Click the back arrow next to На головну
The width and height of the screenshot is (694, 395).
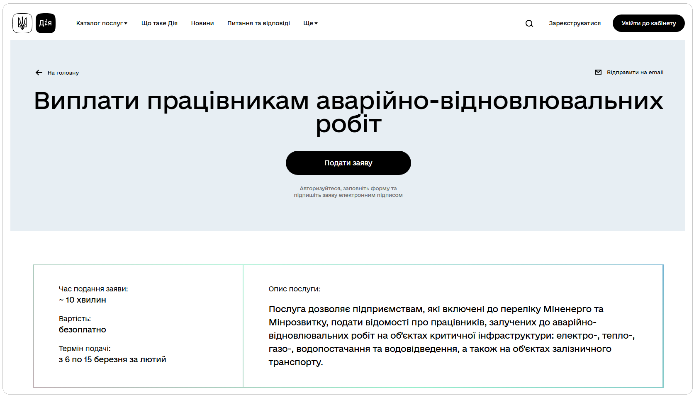pos(39,72)
